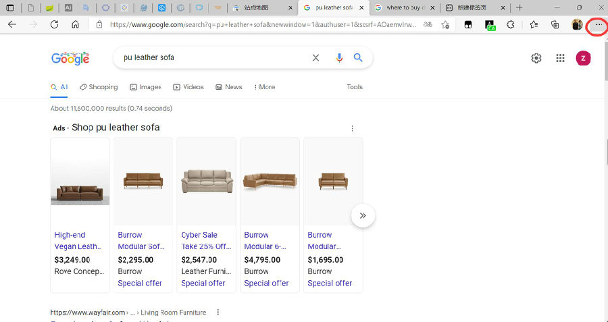Image resolution: width=608 pixels, height=322 pixels.
Task: Open Google quick settings gear
Action: click(536, 58)
